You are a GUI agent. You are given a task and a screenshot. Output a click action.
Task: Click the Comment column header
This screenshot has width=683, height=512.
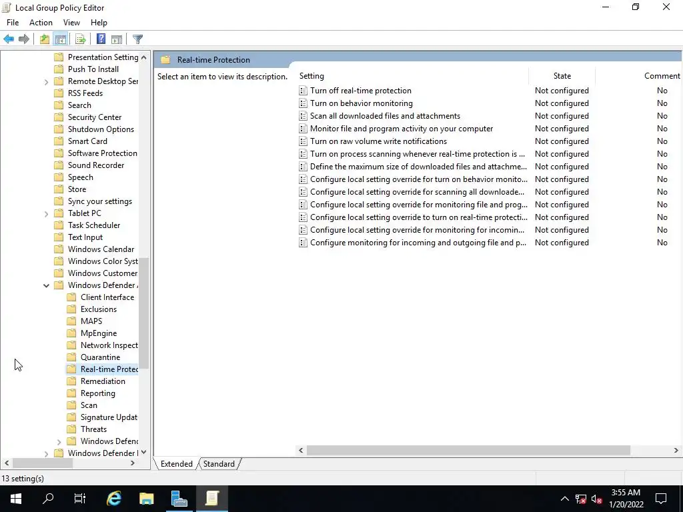pyautogui.click(x=662, y=76)
